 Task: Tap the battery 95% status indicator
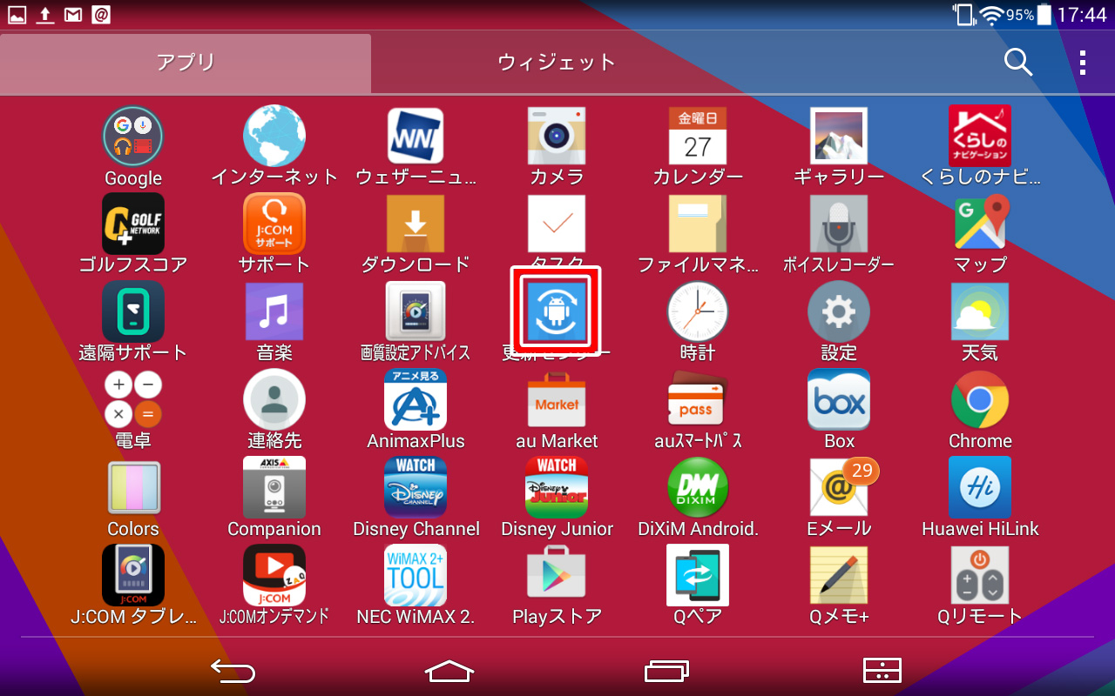[1030, 15]
